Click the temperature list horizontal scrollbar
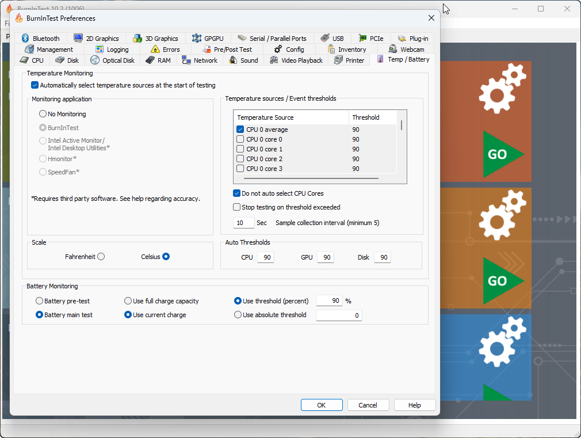Viewport: 581px width, 438px height. (x=311, y=178)
